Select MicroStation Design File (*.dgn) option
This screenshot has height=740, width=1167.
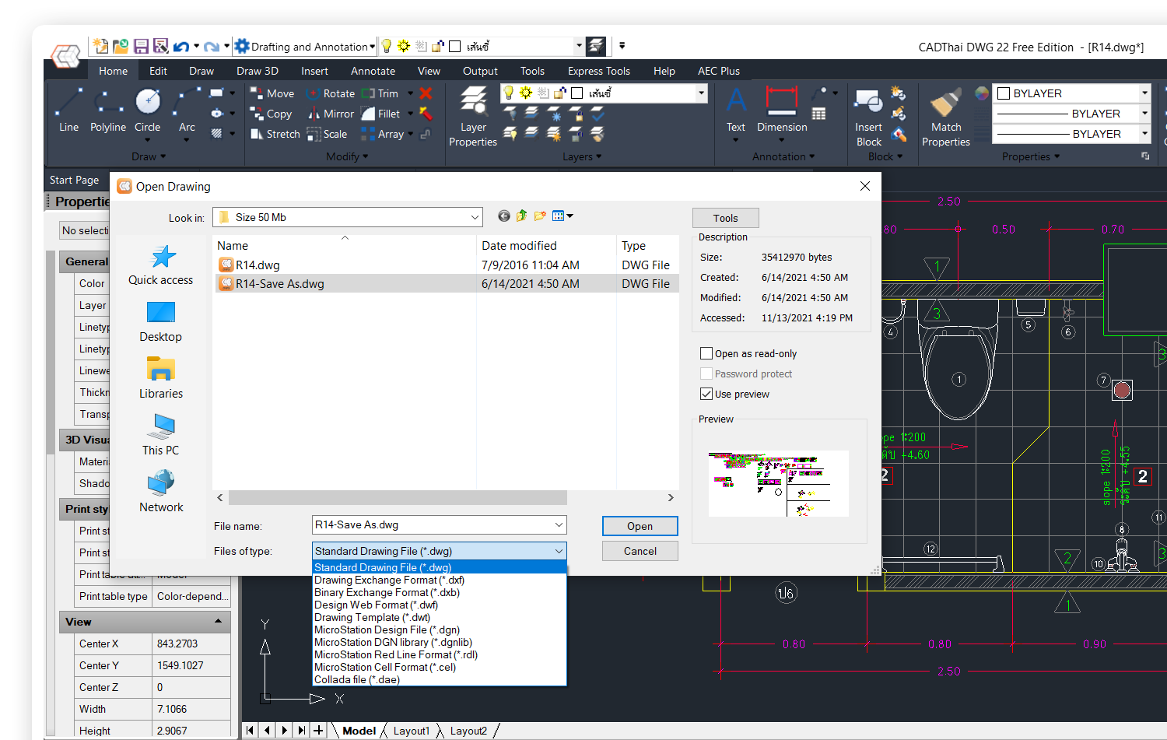(x=439, y=630)
